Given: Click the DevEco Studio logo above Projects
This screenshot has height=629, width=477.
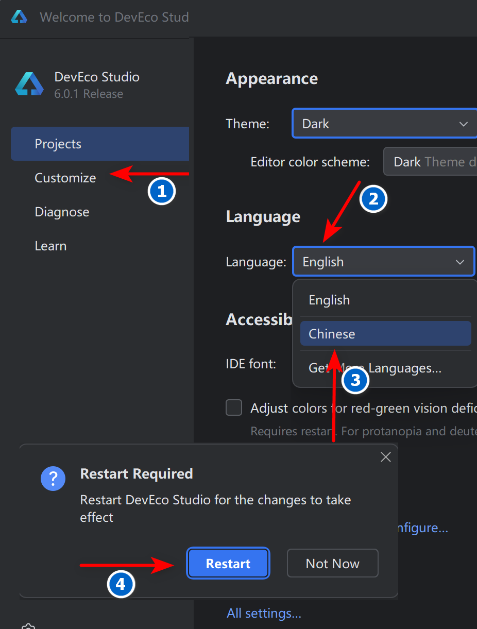Looking at the screenshot, I should (x=29, y=84).
